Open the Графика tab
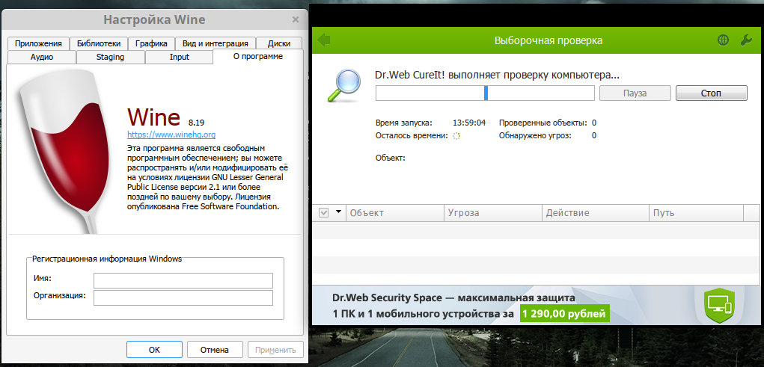This screenshot has height=367, width=764. [x=152, y=43]
